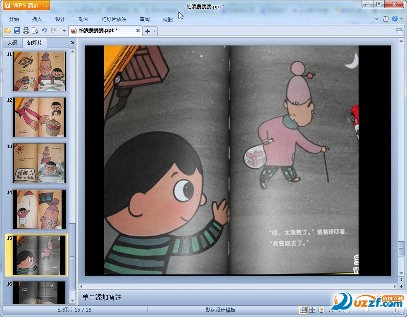
Task: Click the 幻灯片 15 / 16 status text
Action: pos(74,310)
